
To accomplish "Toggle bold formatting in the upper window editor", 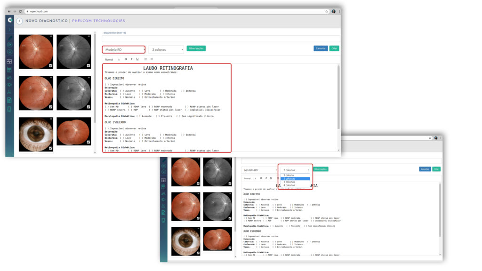I will tap(125, 59).
